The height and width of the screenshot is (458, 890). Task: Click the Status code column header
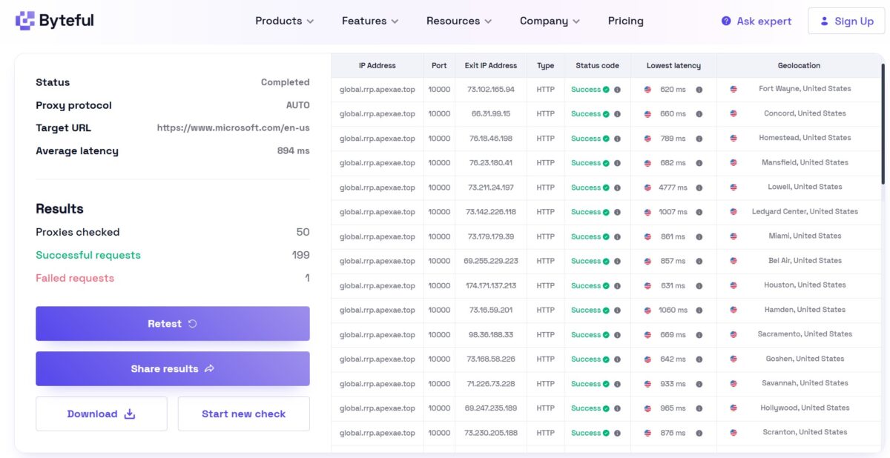[x=598, y=66]
